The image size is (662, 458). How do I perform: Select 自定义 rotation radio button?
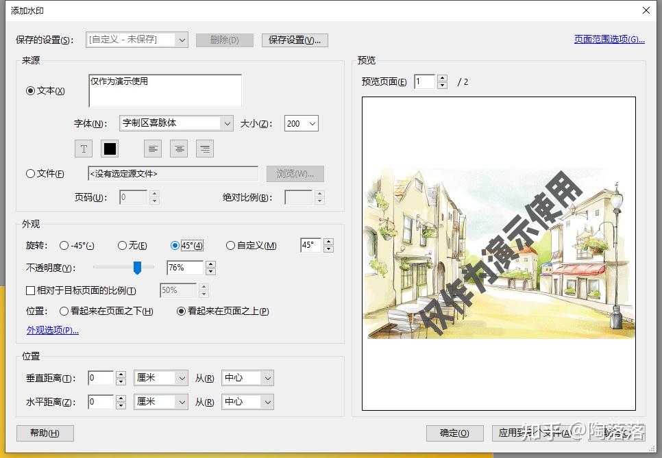(230, 245)
